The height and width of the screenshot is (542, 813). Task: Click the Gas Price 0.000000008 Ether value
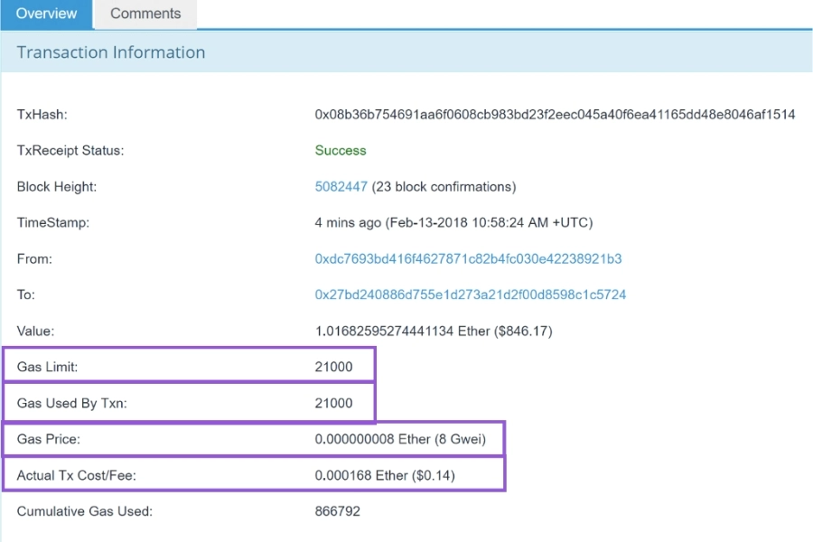tap(400, 439)
